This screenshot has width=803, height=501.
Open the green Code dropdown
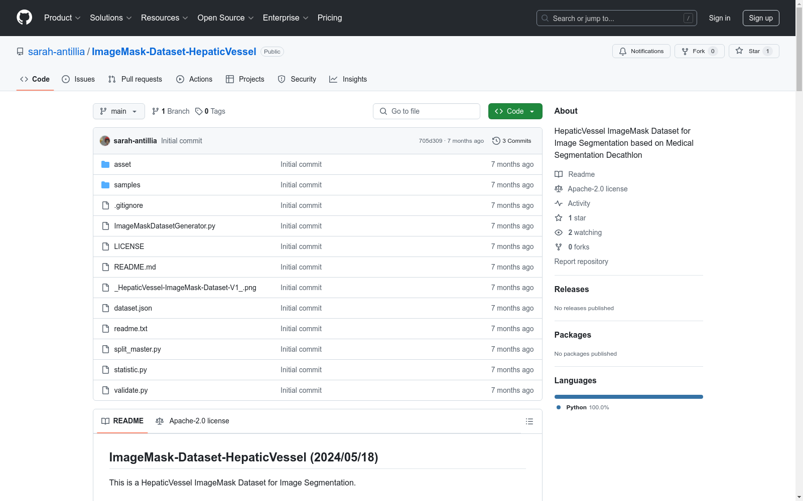click(515, 111)
